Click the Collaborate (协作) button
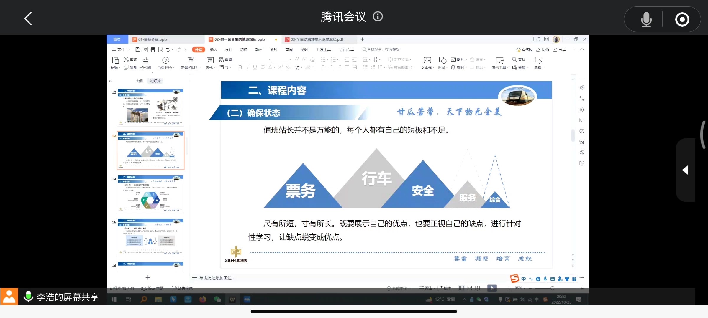 tap(543, 49)
